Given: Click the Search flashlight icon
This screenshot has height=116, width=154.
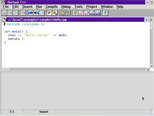Looking at the screenshot, I should click(49, 13).
